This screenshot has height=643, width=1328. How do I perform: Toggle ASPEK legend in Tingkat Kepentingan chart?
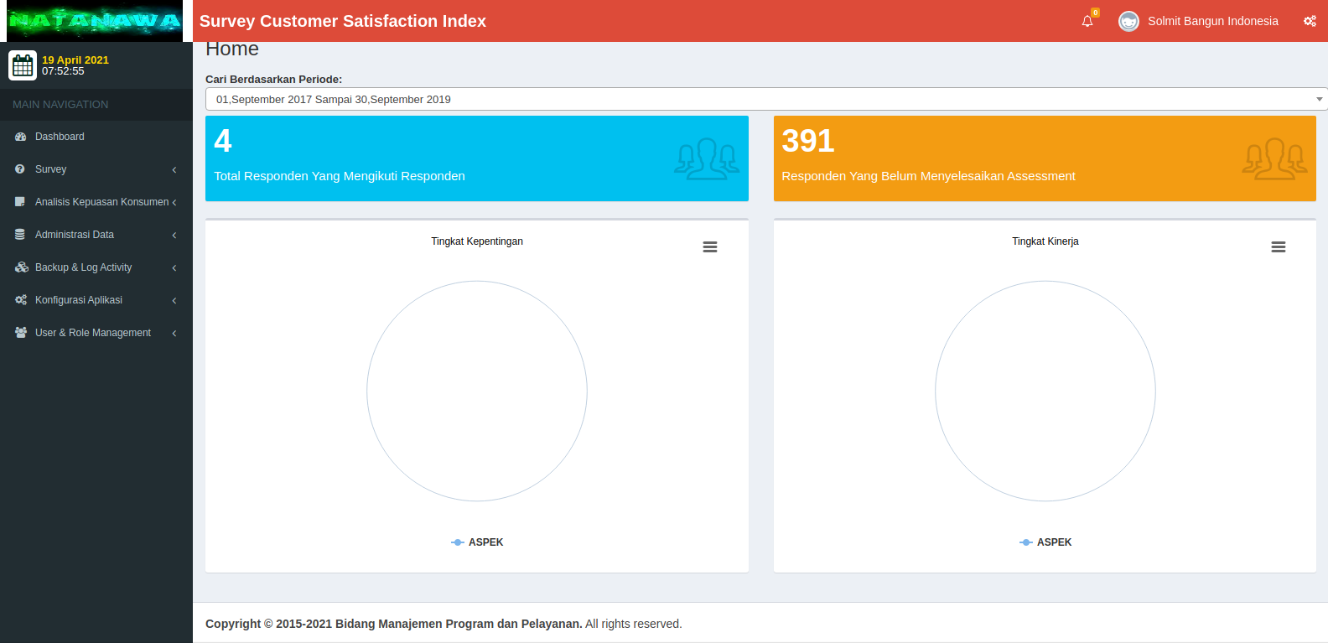pyautogui.click(x=478, y=542)
